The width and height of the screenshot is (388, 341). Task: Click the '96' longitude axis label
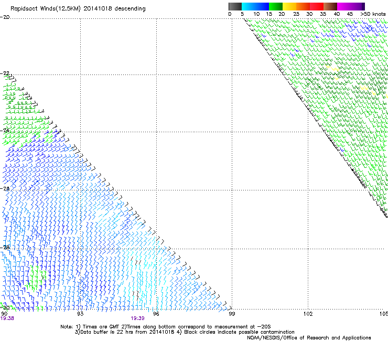point(156,314)
